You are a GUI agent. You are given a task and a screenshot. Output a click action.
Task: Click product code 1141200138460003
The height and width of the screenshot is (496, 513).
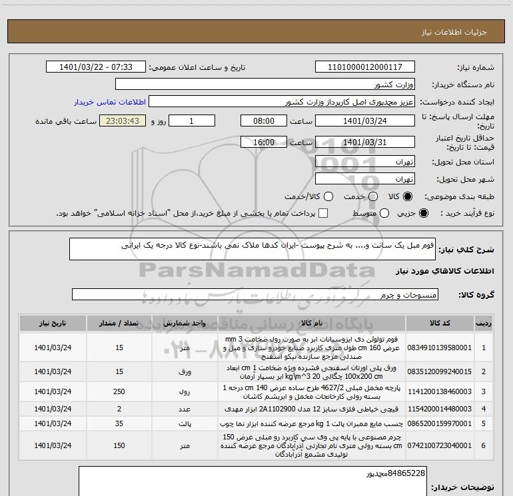point(440,391)
